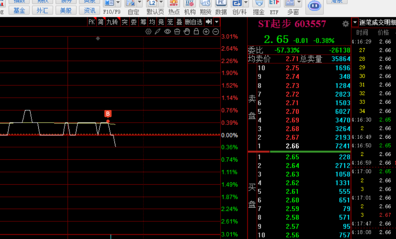Open the 创/科 board icon
Image resolution: width=396 pixels, height=239 pixels.
tap(237, 3)
